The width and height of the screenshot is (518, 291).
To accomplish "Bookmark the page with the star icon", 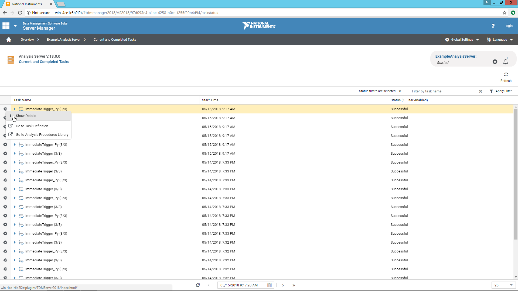I will 504,13.
